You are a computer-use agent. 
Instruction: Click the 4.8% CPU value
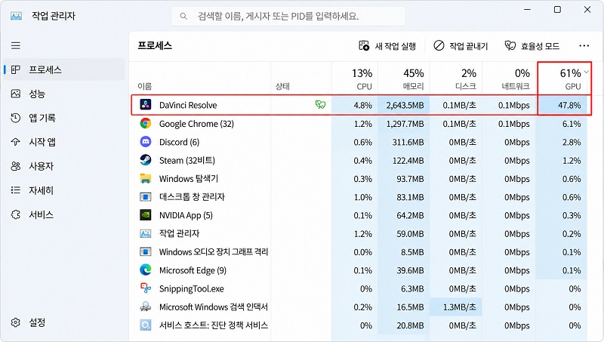click(363, 105)
